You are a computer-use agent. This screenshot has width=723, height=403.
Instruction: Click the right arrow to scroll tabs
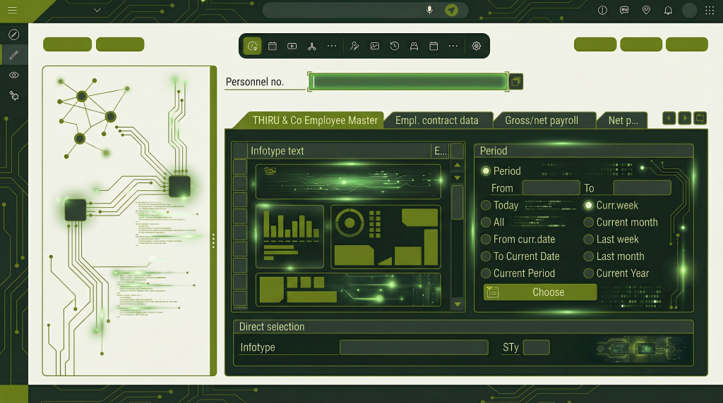click(x=684, y=118)
